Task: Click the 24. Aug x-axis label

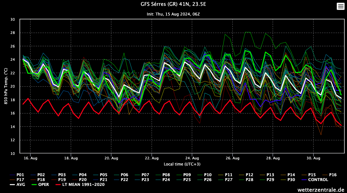Action: pyautogui.click(x=192, y=158)
